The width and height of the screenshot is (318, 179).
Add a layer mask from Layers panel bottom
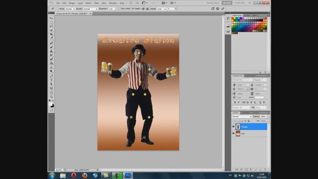[246, 169]
